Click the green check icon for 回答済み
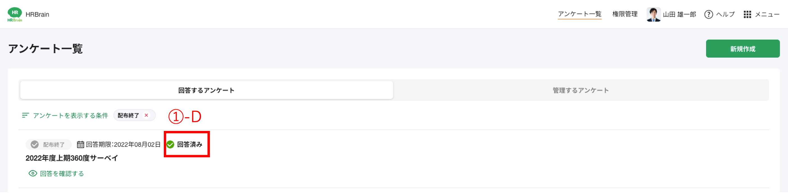The height and width of the screenshot is (193, 788). coord(171,144)
